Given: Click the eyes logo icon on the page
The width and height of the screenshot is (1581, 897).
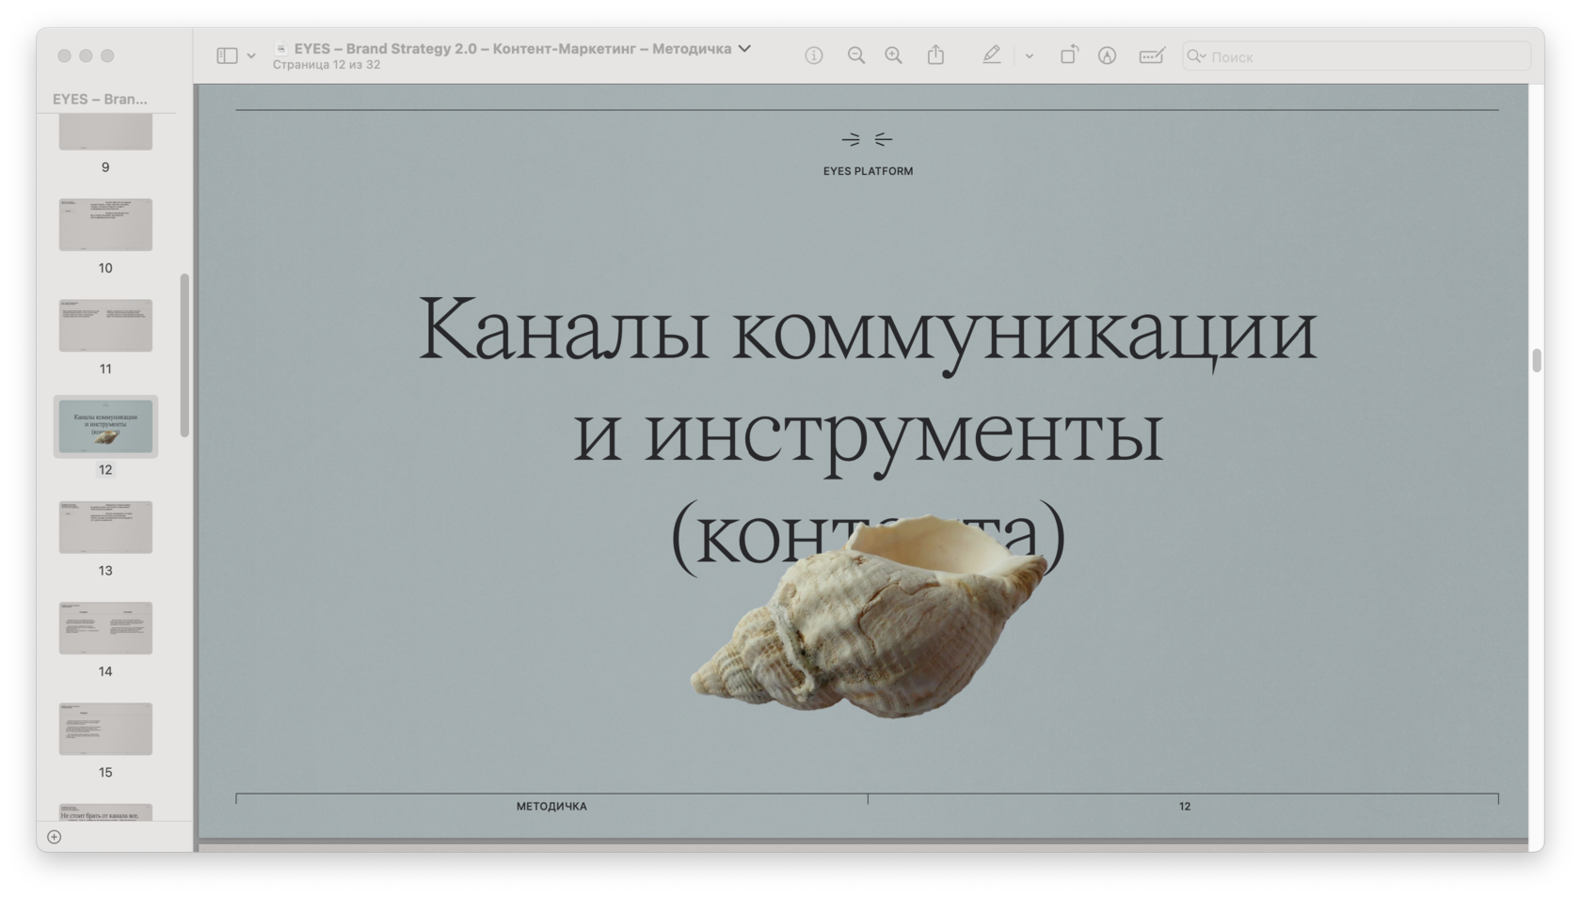Looking at the screenshot, I should (x=867, y=139).
